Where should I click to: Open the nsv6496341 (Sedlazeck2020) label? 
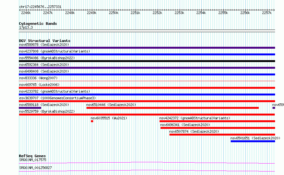(185, 125)
